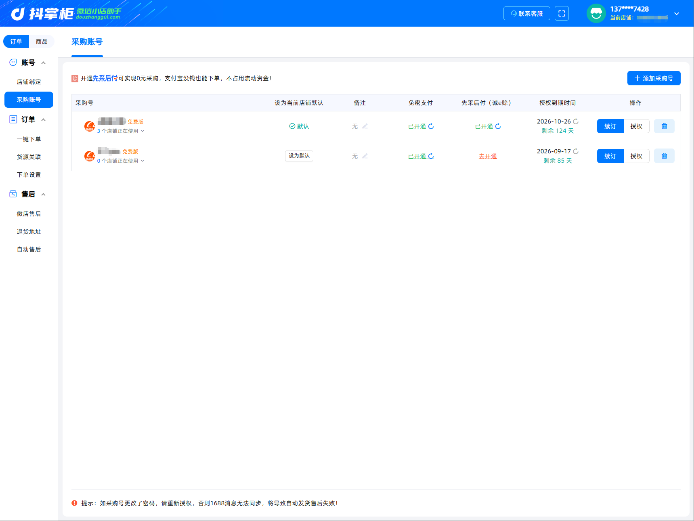
Task: Click the green user avatar icon
Action: point(596,13)
